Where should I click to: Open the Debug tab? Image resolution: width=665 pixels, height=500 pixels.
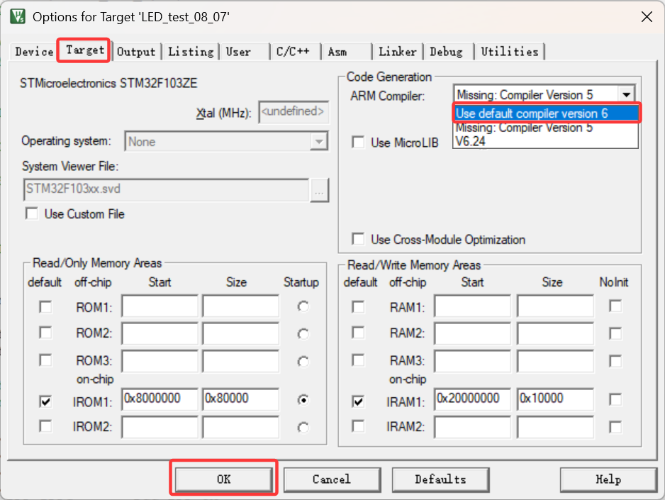click(x=448, y=52)
